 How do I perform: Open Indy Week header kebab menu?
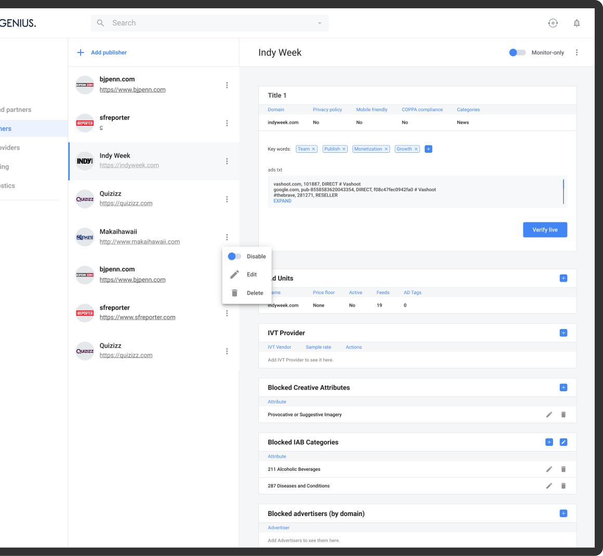point(576,52)
